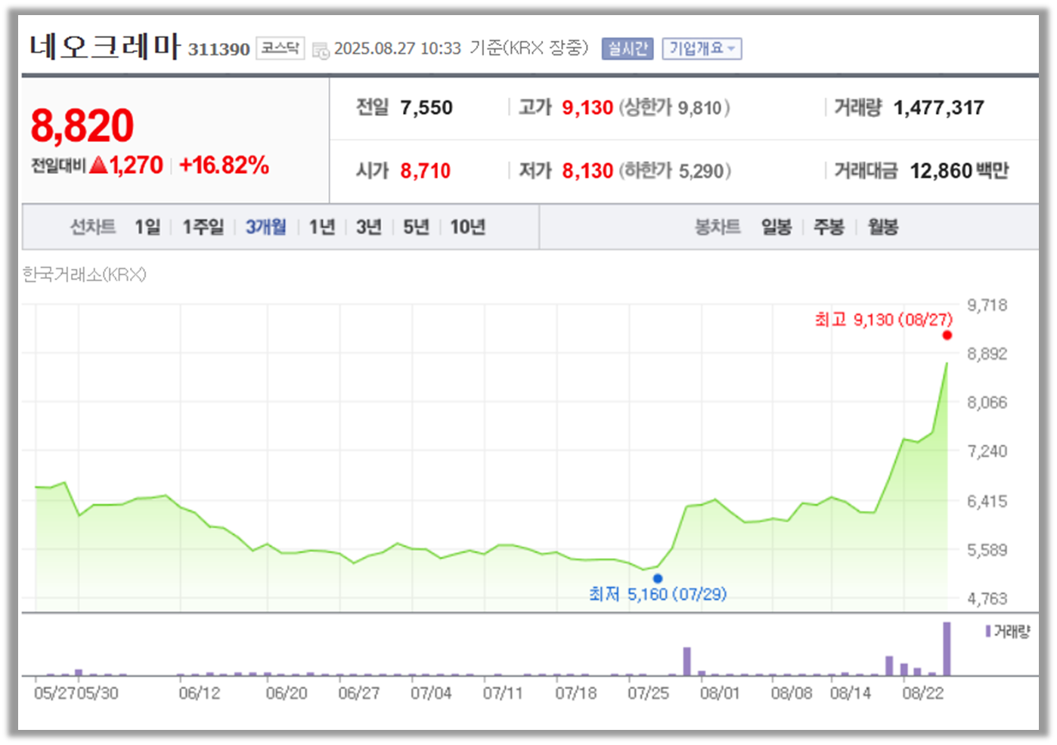Image resolution: width=1057 pixels, height=745 pixels.
Task: Click the 저가 value 8,130
Action: pos(587,171)
